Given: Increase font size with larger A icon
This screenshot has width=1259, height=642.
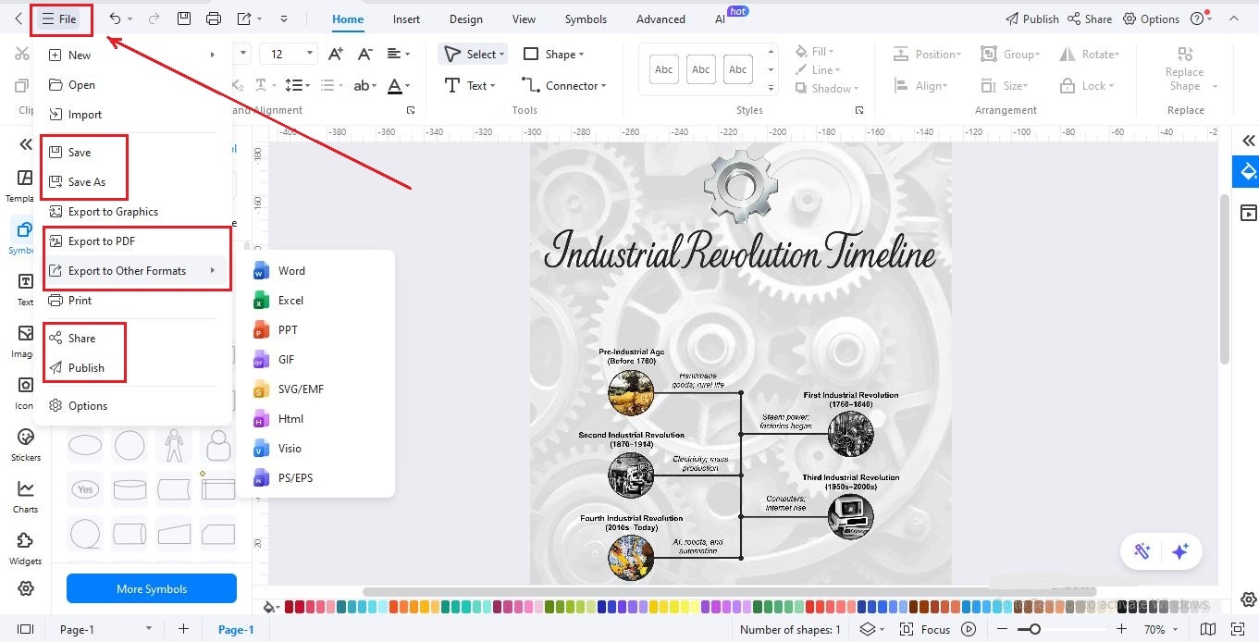Looking at the screenshot, I should [336, 55].
